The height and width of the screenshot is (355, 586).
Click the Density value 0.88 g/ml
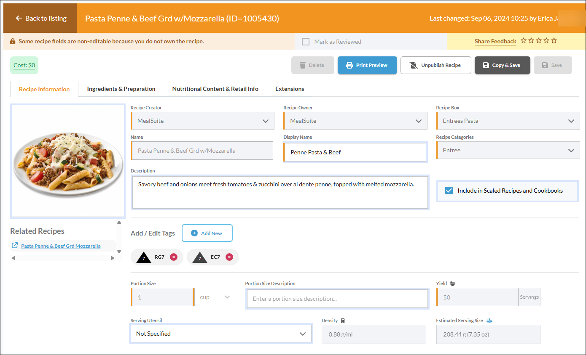point(374,334)
